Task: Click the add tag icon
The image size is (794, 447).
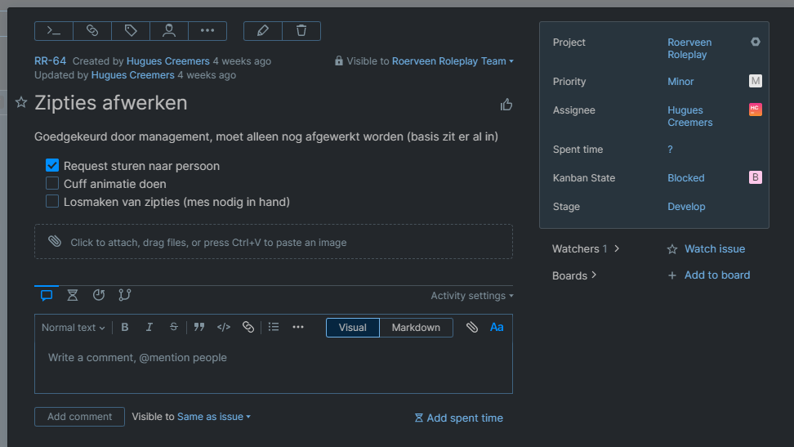Action: (x=131, y=31)
